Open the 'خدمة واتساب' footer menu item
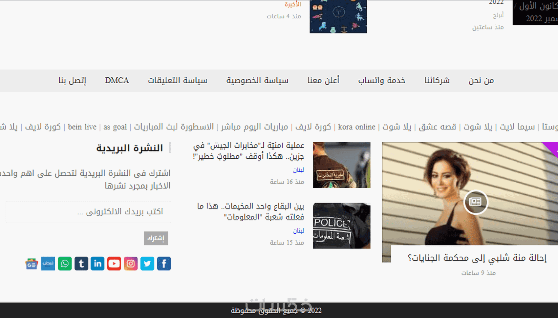This screenshot has width=558, height=318. [x=382, y=81]
